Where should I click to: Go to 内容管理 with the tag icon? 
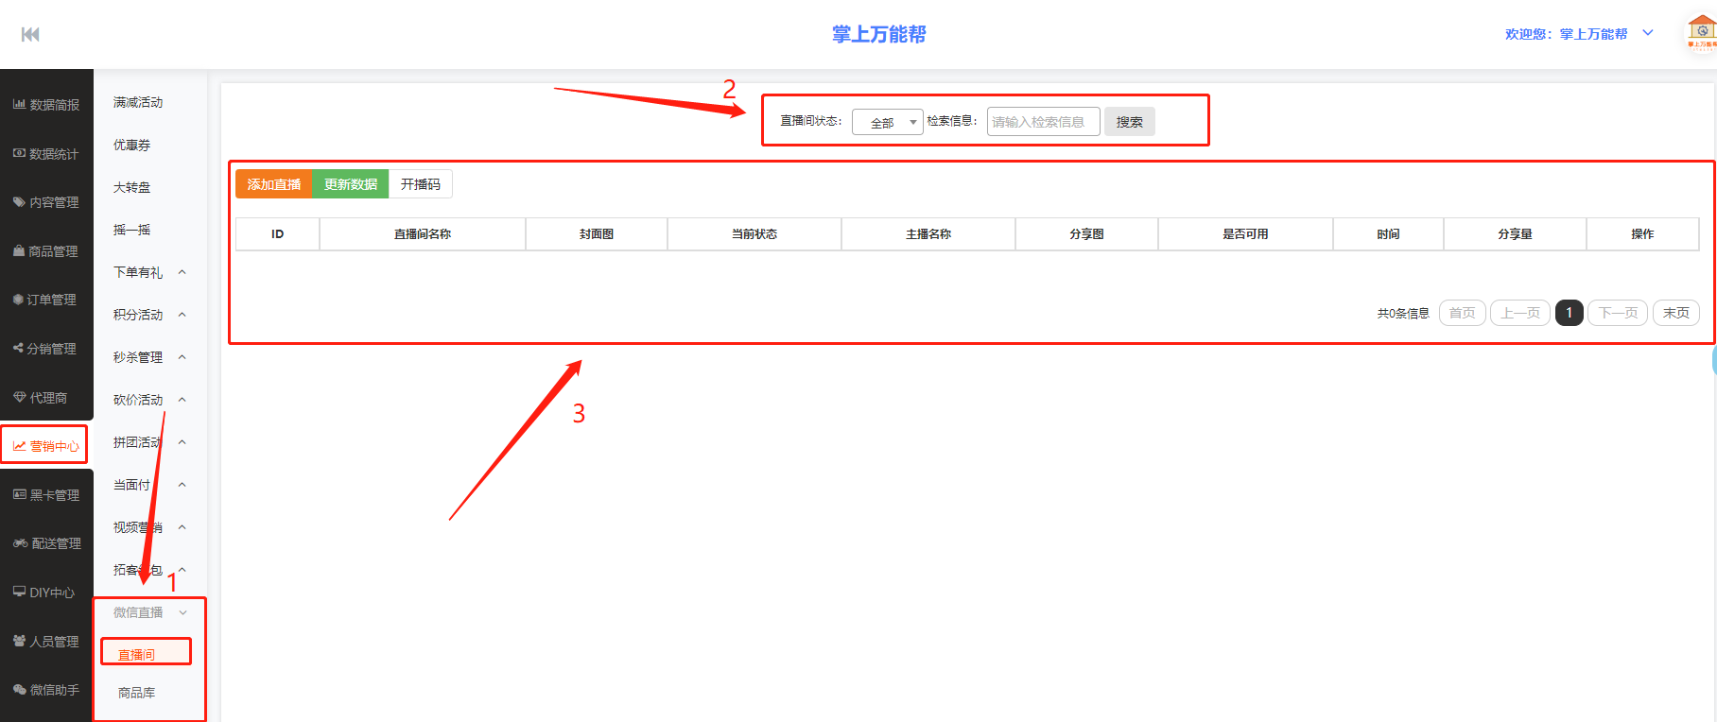[x=46, y=202]
